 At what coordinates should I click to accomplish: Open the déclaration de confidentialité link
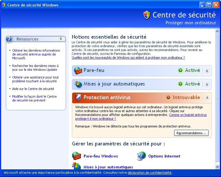click(x=150, y=173)
